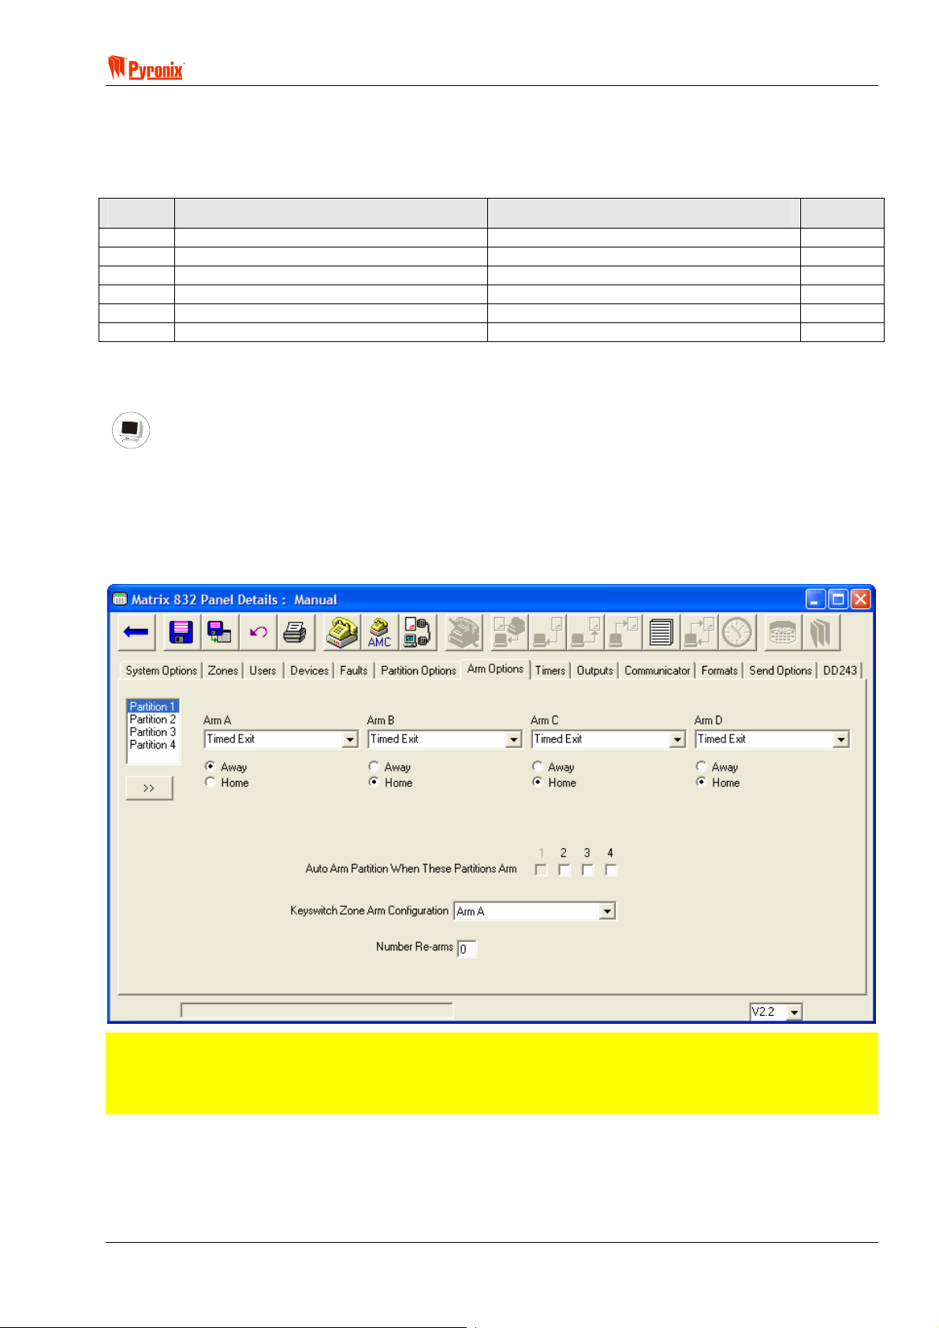
Task: Select Away radio for Arm C
Action: coord(537,766)
